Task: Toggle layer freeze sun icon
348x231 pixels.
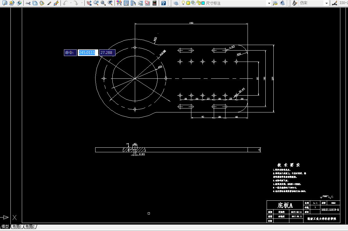Action: [x=188, y=3]
